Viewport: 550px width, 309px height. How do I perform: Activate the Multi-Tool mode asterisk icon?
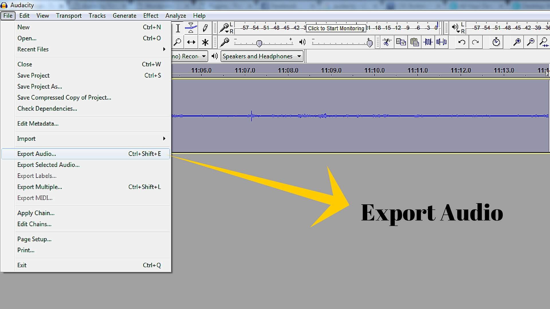click(x=205, y=42)
